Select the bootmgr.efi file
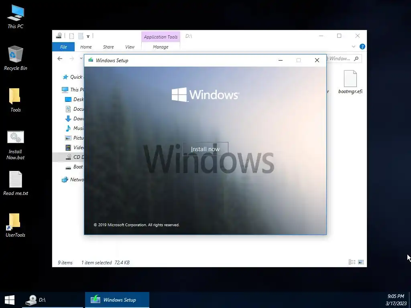This screenshot has height=308, width=411. [350, 82]
